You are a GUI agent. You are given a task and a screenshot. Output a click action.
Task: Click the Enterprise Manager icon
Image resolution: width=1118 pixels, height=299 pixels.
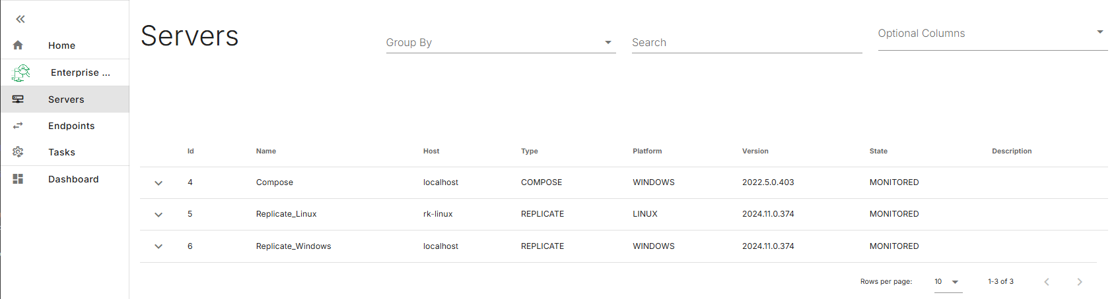pos(20,72)
